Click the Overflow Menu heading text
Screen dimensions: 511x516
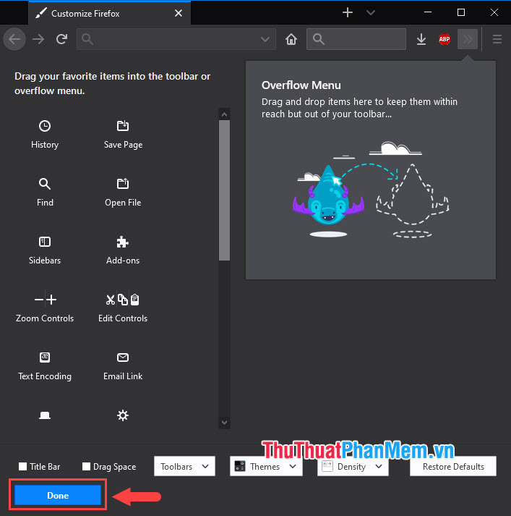point(301,85)
